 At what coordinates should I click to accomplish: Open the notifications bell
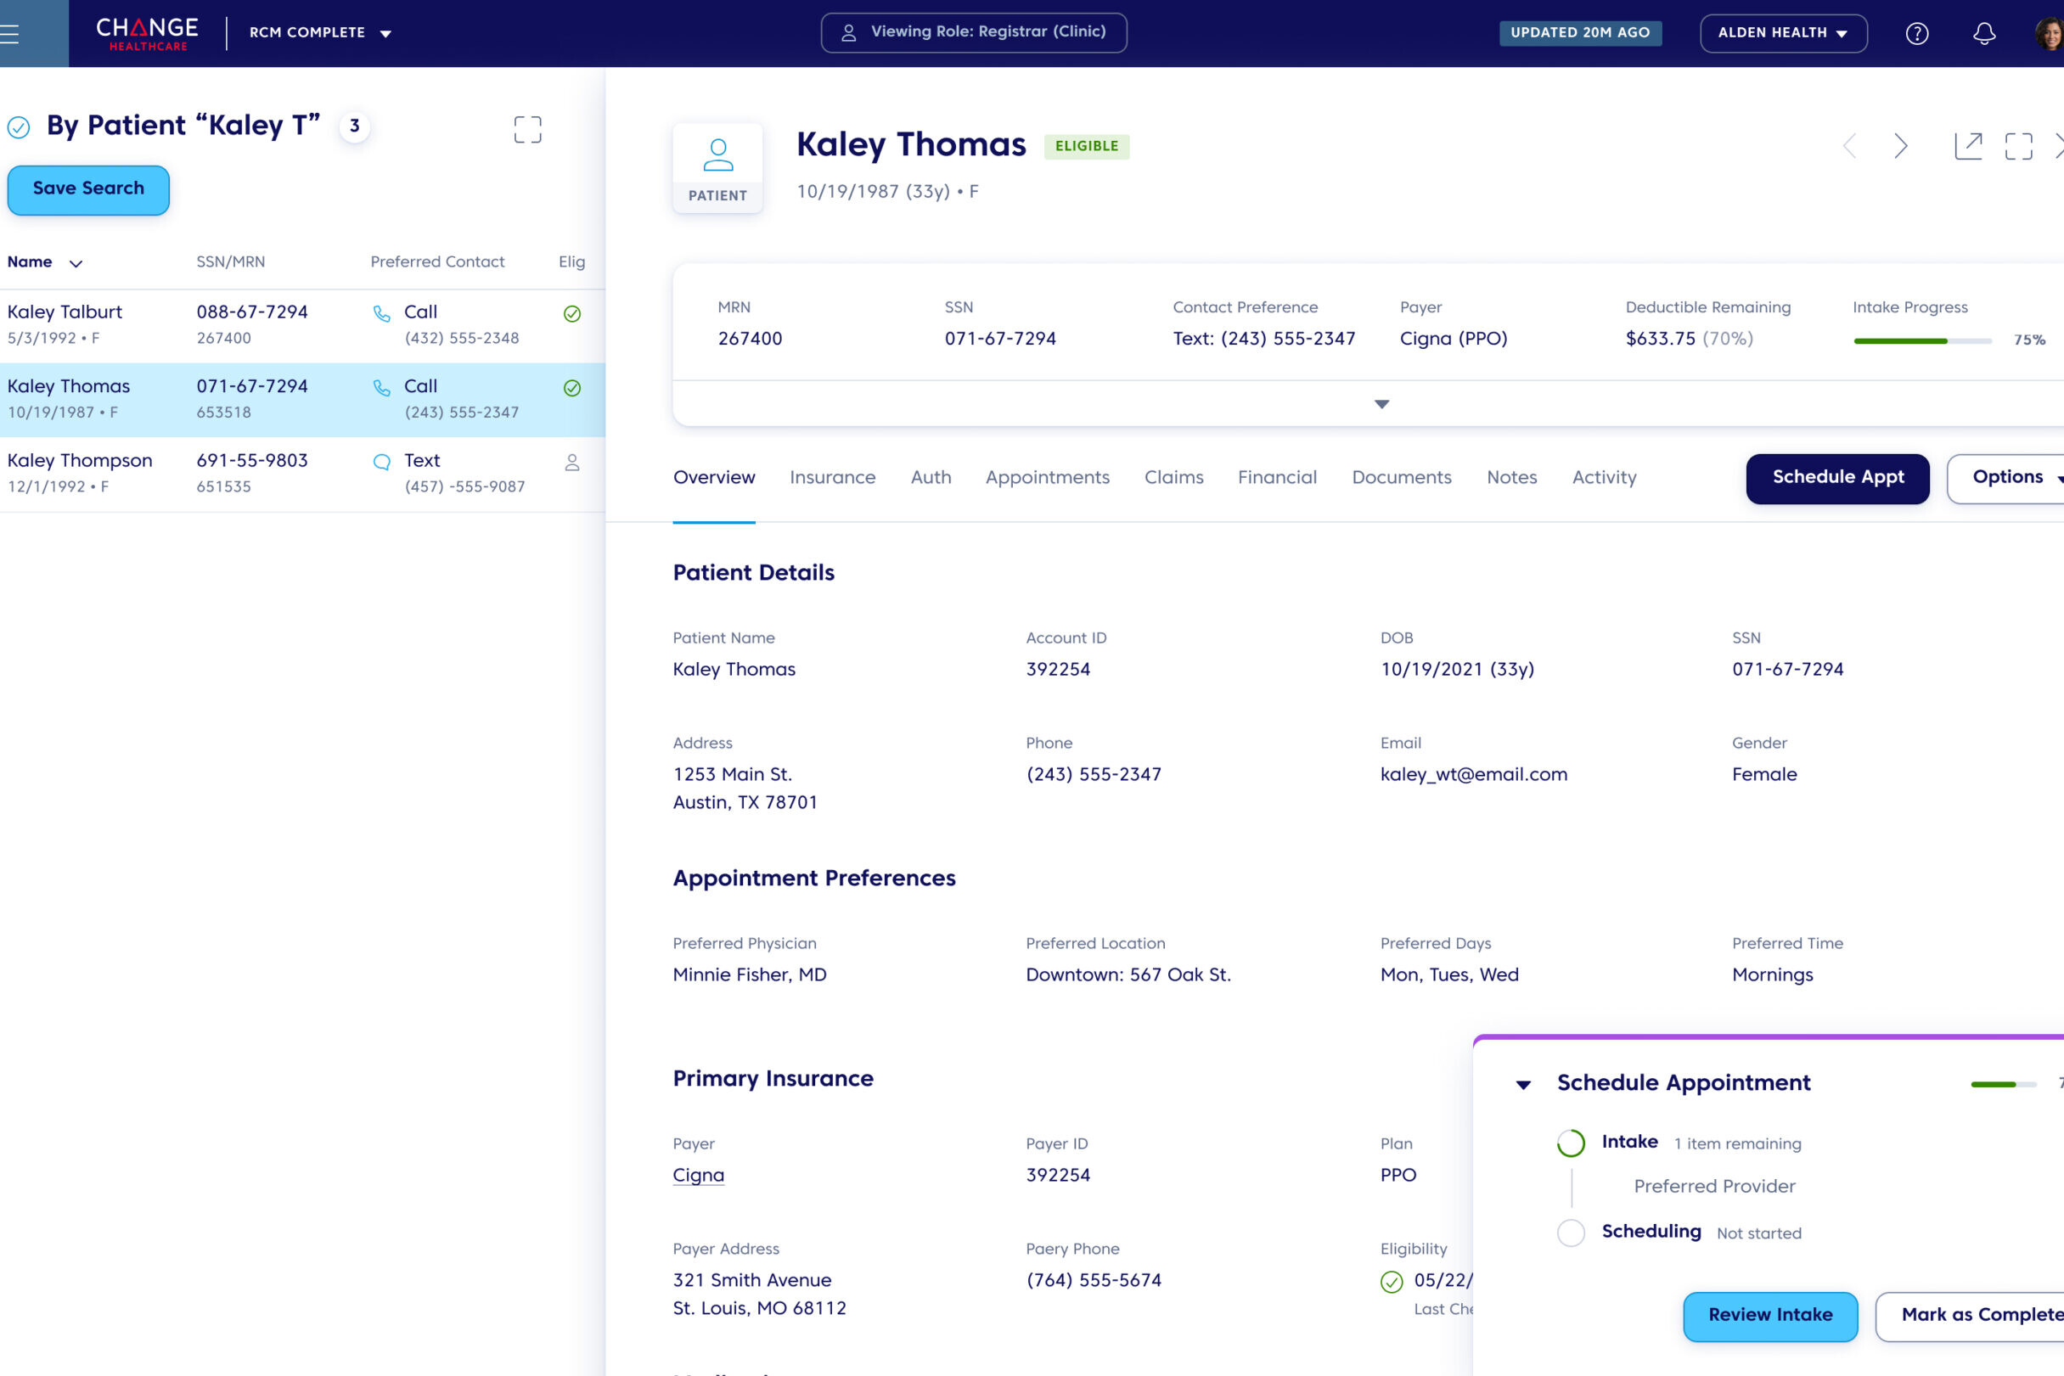click(1983, 33)
